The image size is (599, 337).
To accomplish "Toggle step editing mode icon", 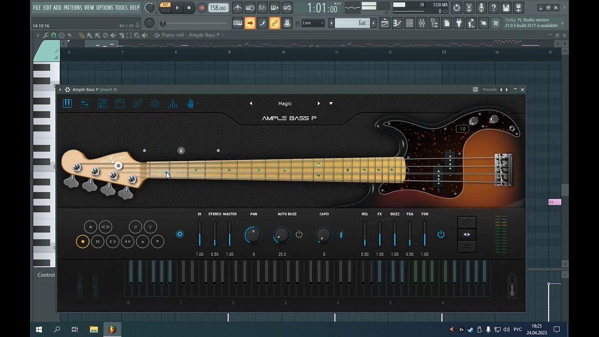I will (x=263, y=23).
